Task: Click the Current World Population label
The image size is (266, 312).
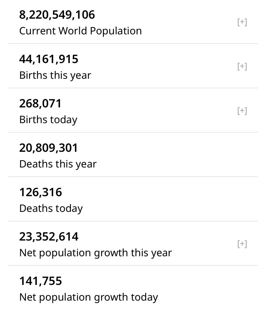Action: pyautogui.click(x=81, y=31)
